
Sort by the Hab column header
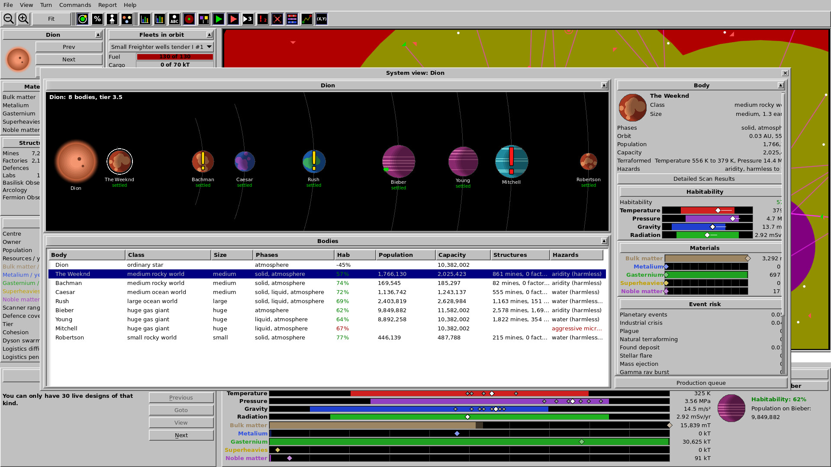(355, 255)
